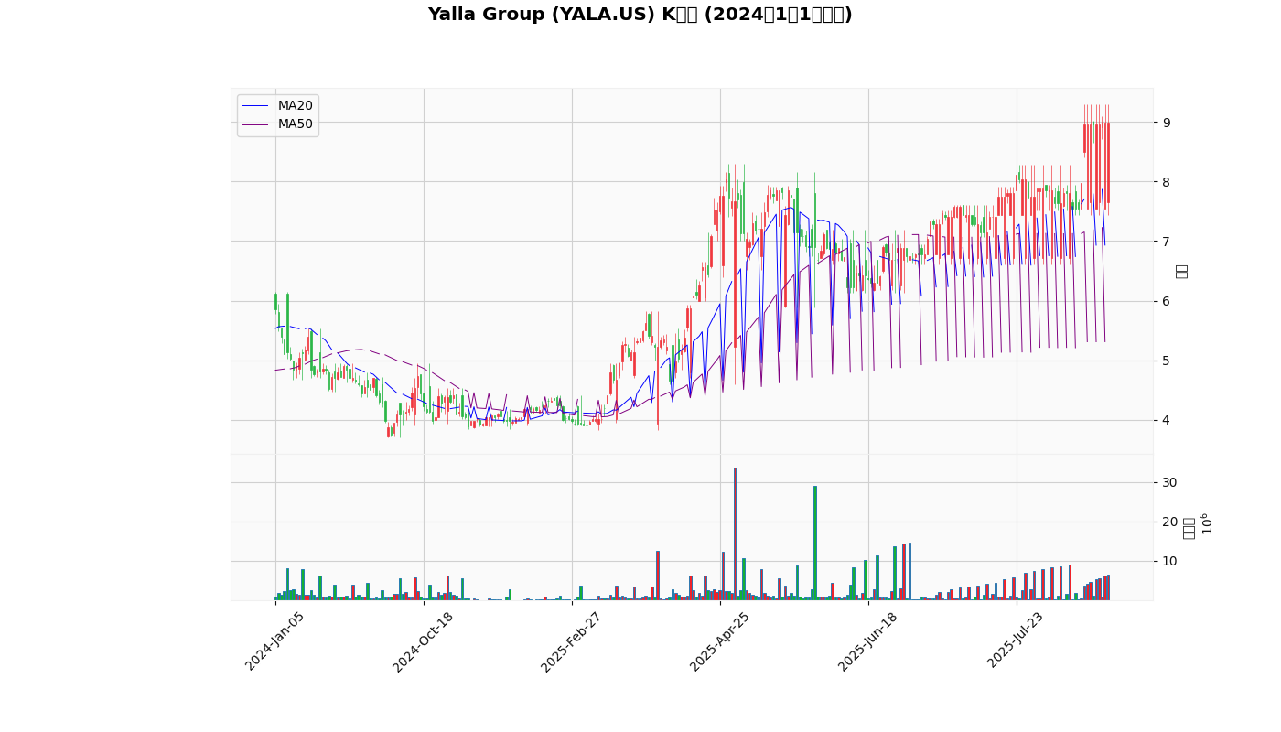Screen dimensions: 1281x732
Task: Click the MA50 purple legend line sample
Action: click(256, 124)
